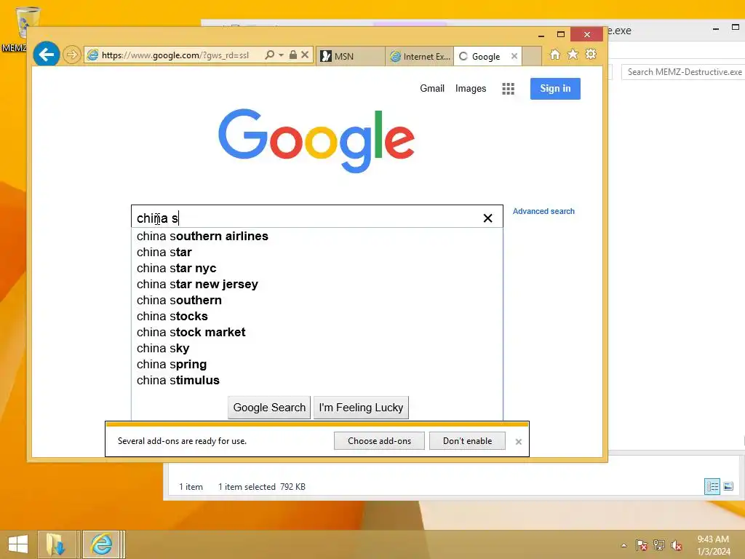Switch Explorer to large icons view

(x=728, y=486)
